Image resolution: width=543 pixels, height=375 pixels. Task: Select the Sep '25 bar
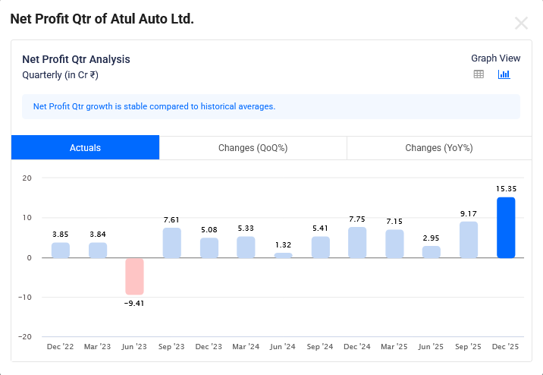tap(469, 240)
